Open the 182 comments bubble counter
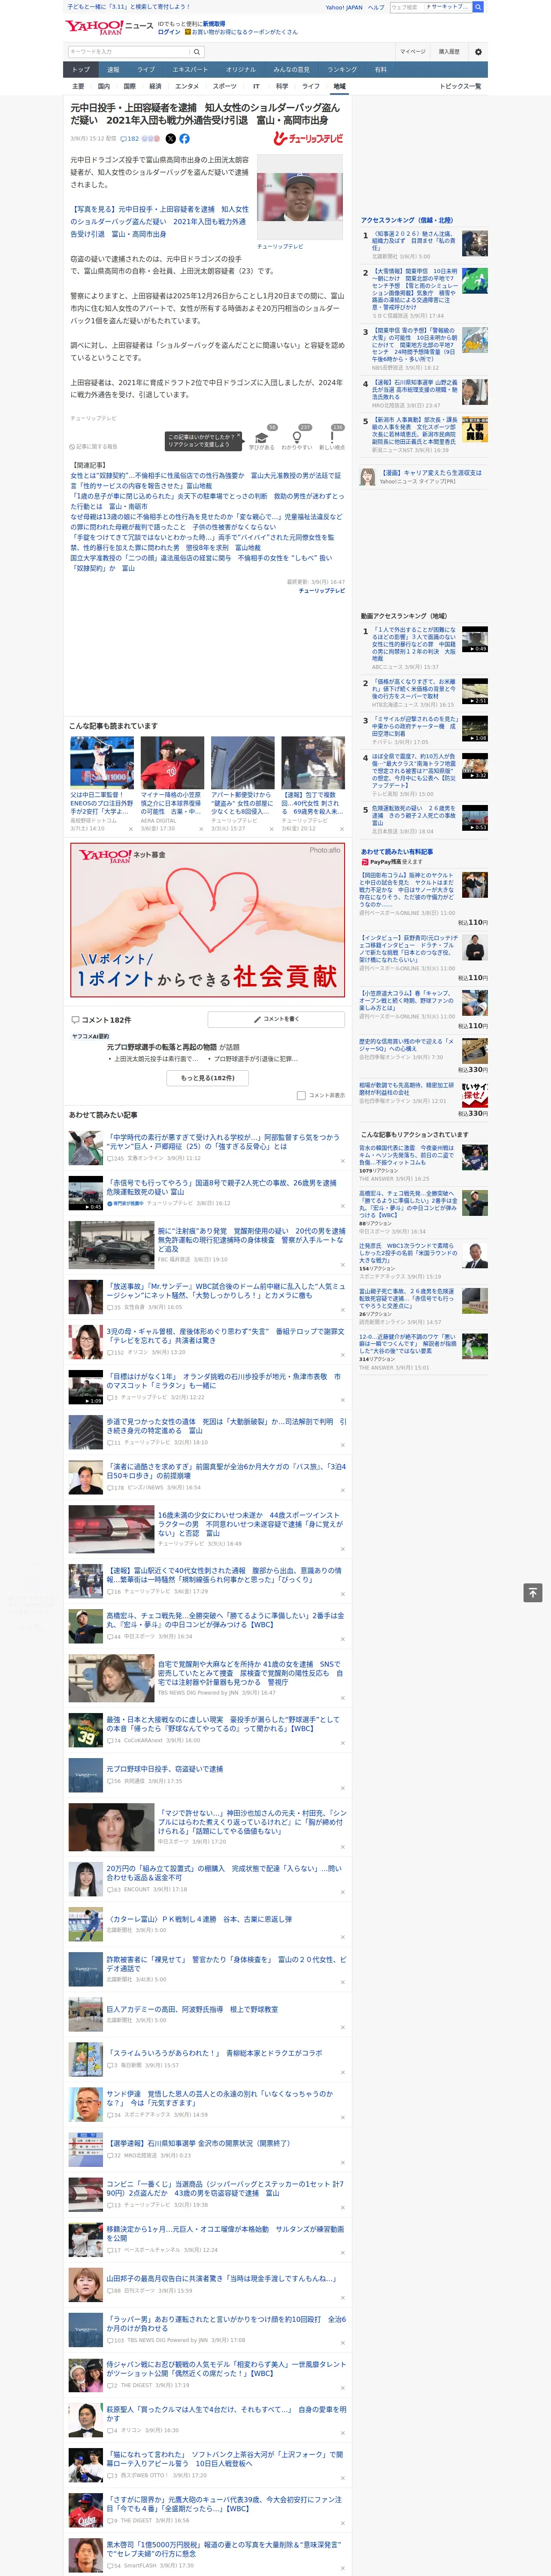551x2576 pixels. tap(131, 139)
